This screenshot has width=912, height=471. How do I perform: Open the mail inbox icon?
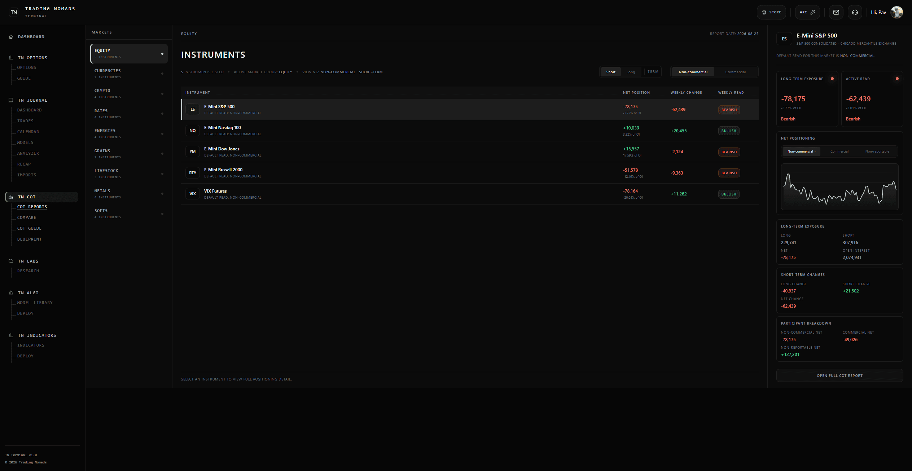coord(836,12)
